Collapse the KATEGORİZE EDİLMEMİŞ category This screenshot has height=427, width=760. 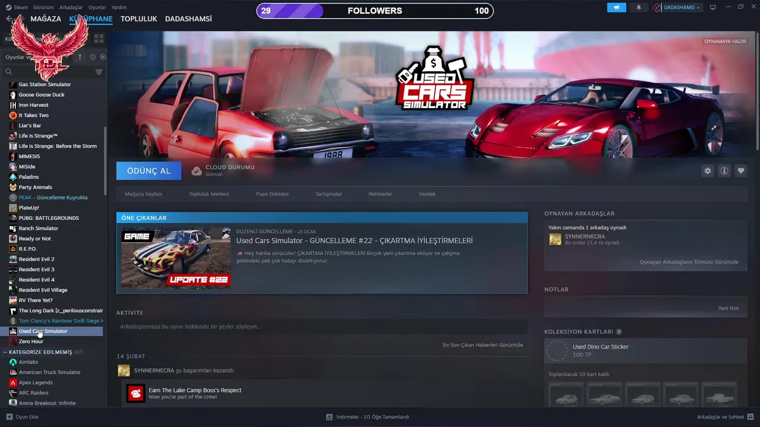pos(5,352)
